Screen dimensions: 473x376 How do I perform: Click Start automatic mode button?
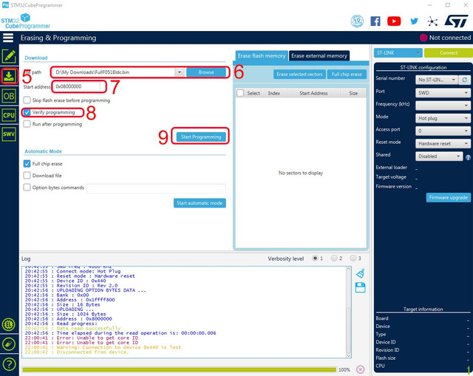coord(200,203)
